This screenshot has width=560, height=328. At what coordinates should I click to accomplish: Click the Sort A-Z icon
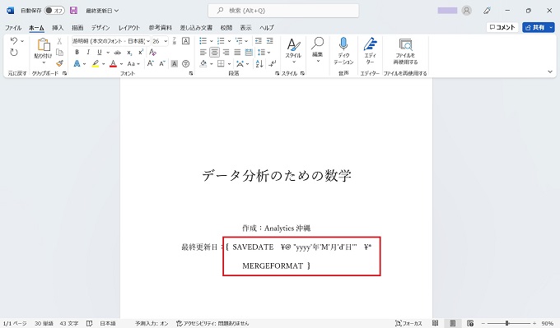click(x=259, y=64)
